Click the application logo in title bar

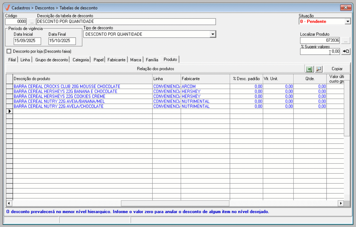tap(8, 8)
